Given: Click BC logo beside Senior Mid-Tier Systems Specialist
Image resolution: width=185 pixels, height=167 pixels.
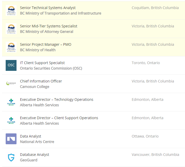Looking at the screenshot, I should click(11, 29).
